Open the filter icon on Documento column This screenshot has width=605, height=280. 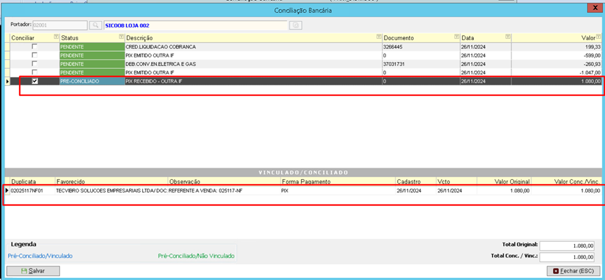455,37
